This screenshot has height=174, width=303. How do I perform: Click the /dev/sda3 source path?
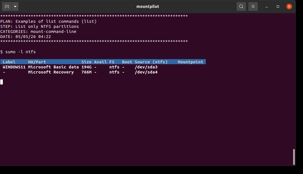pyautogui.click(x=146, y=67)
